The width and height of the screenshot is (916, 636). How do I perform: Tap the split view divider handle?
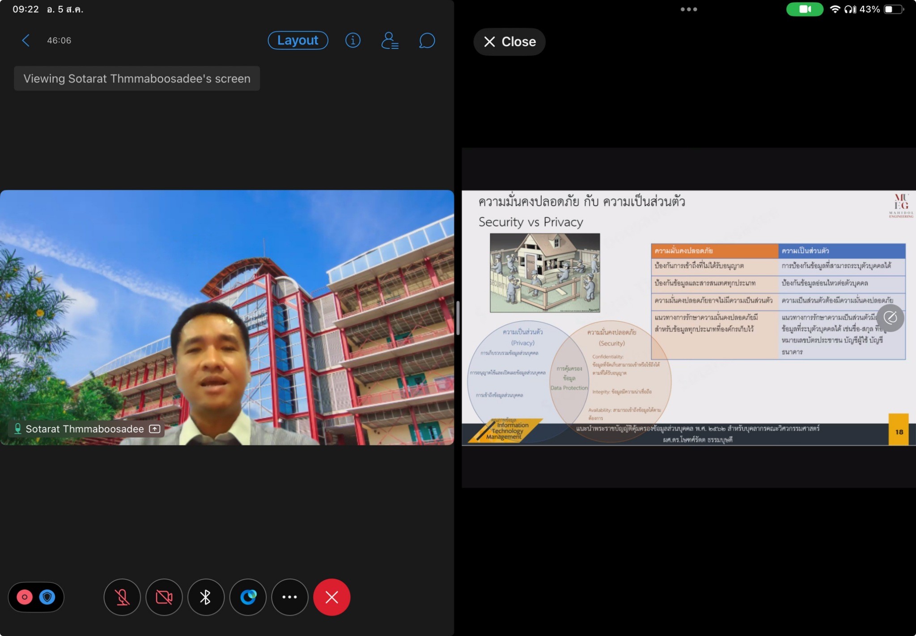coord(458,318)
